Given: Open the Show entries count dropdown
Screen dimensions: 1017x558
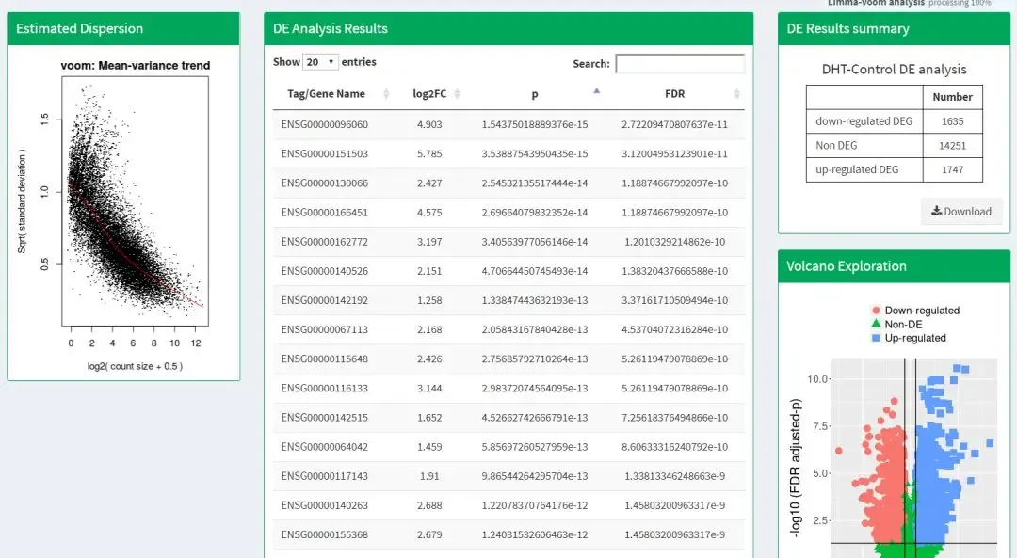Looking at the screenshot, I should click(320, 62).
